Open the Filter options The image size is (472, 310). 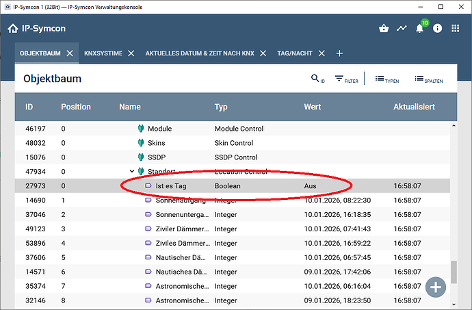pos(346,79)
